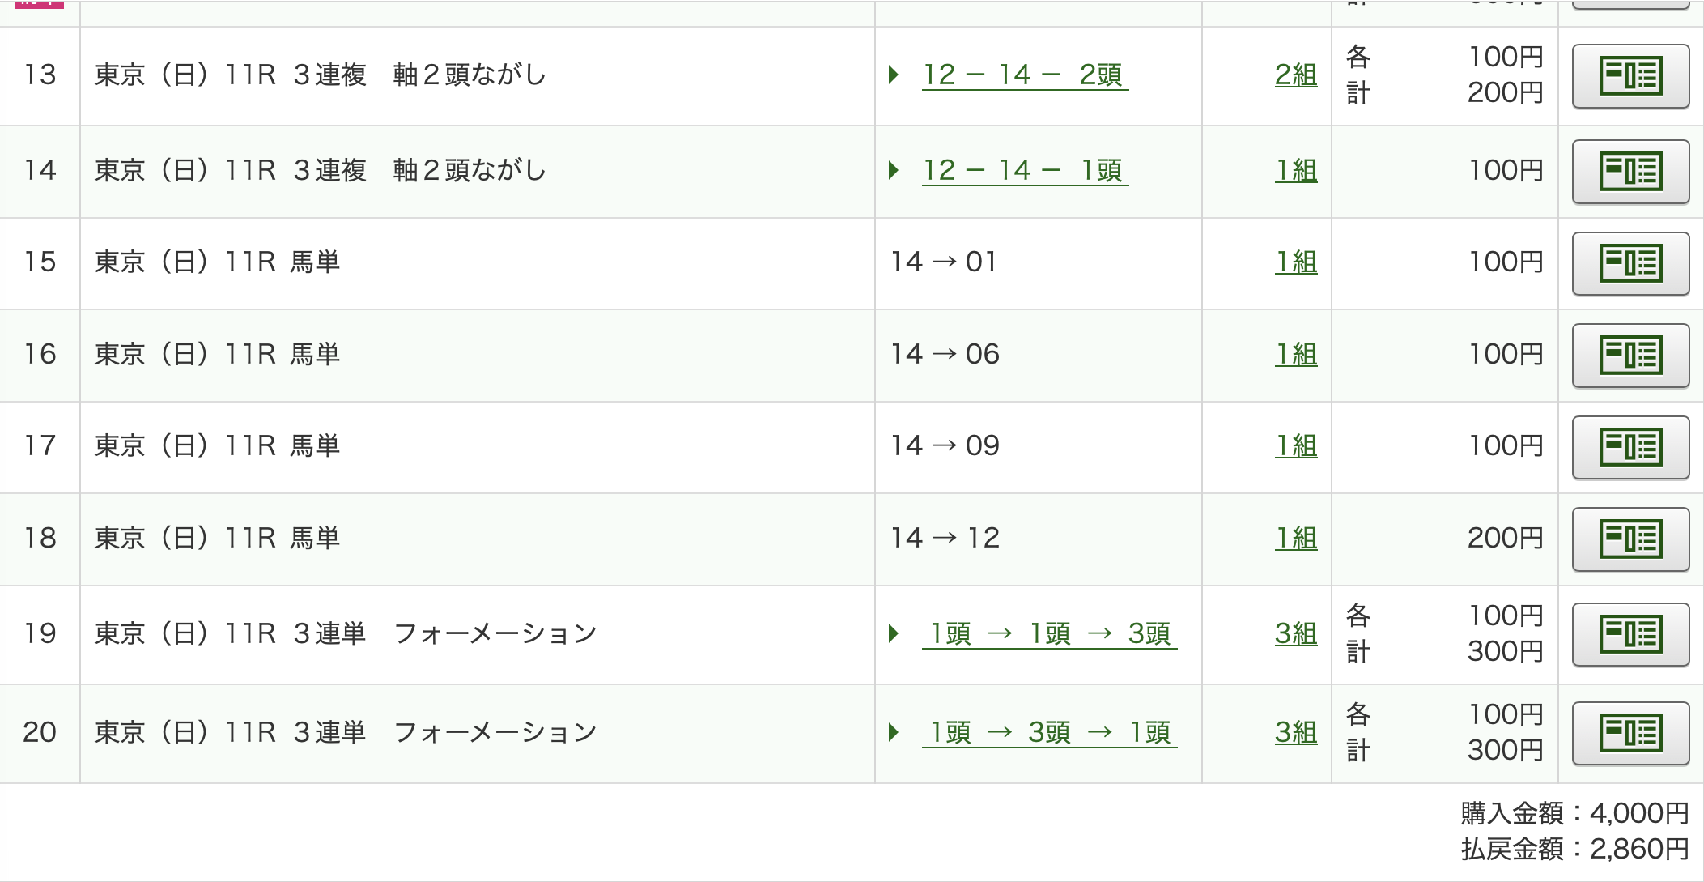Screen dimensions: 1704x882
Task: Click 1組 link for 14→06 bet
Action: click(x=1296, y=355)
